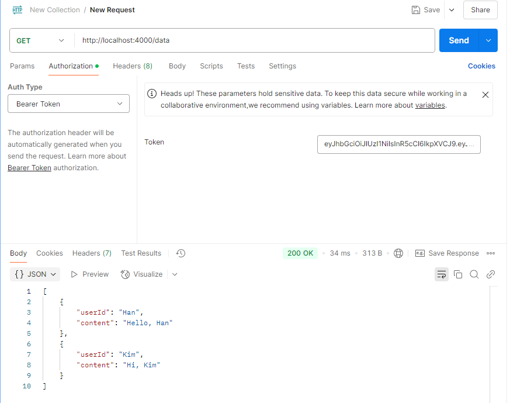Click the New Request title

112,10
